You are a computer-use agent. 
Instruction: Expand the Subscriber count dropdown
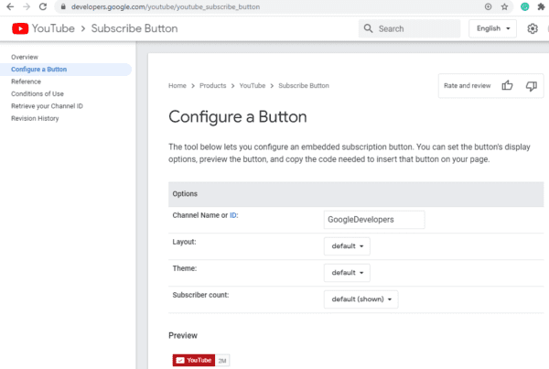(x=361, y=299)
